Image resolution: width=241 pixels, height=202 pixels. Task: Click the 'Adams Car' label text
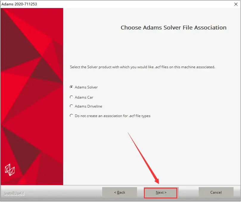pos(84,97)
